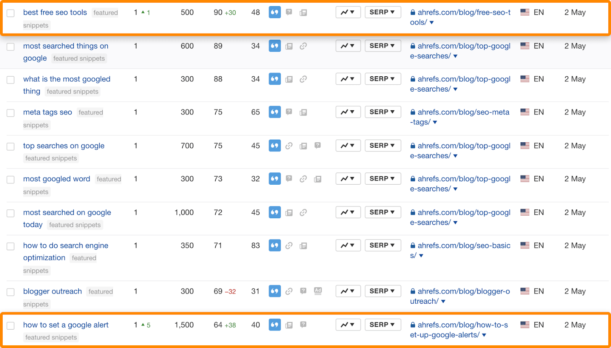Tick the checkbox next to 'how to set a google alert'
Viewport: 611px width, 348px height.
pos(10,325)
